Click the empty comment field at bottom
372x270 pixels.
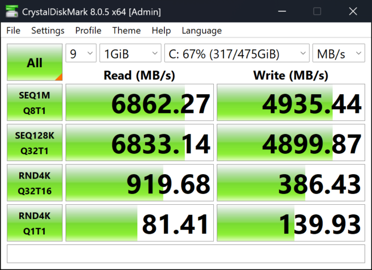(x=186, y=254)
